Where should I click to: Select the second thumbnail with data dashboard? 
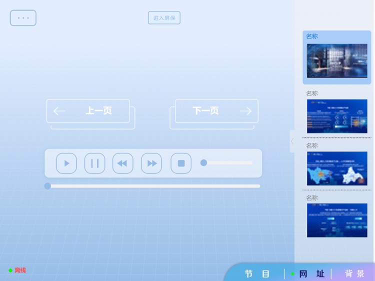pos(337,116)
